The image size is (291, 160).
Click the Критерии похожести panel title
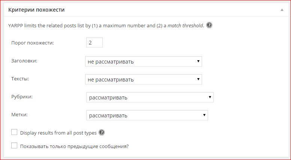[36, 10]
